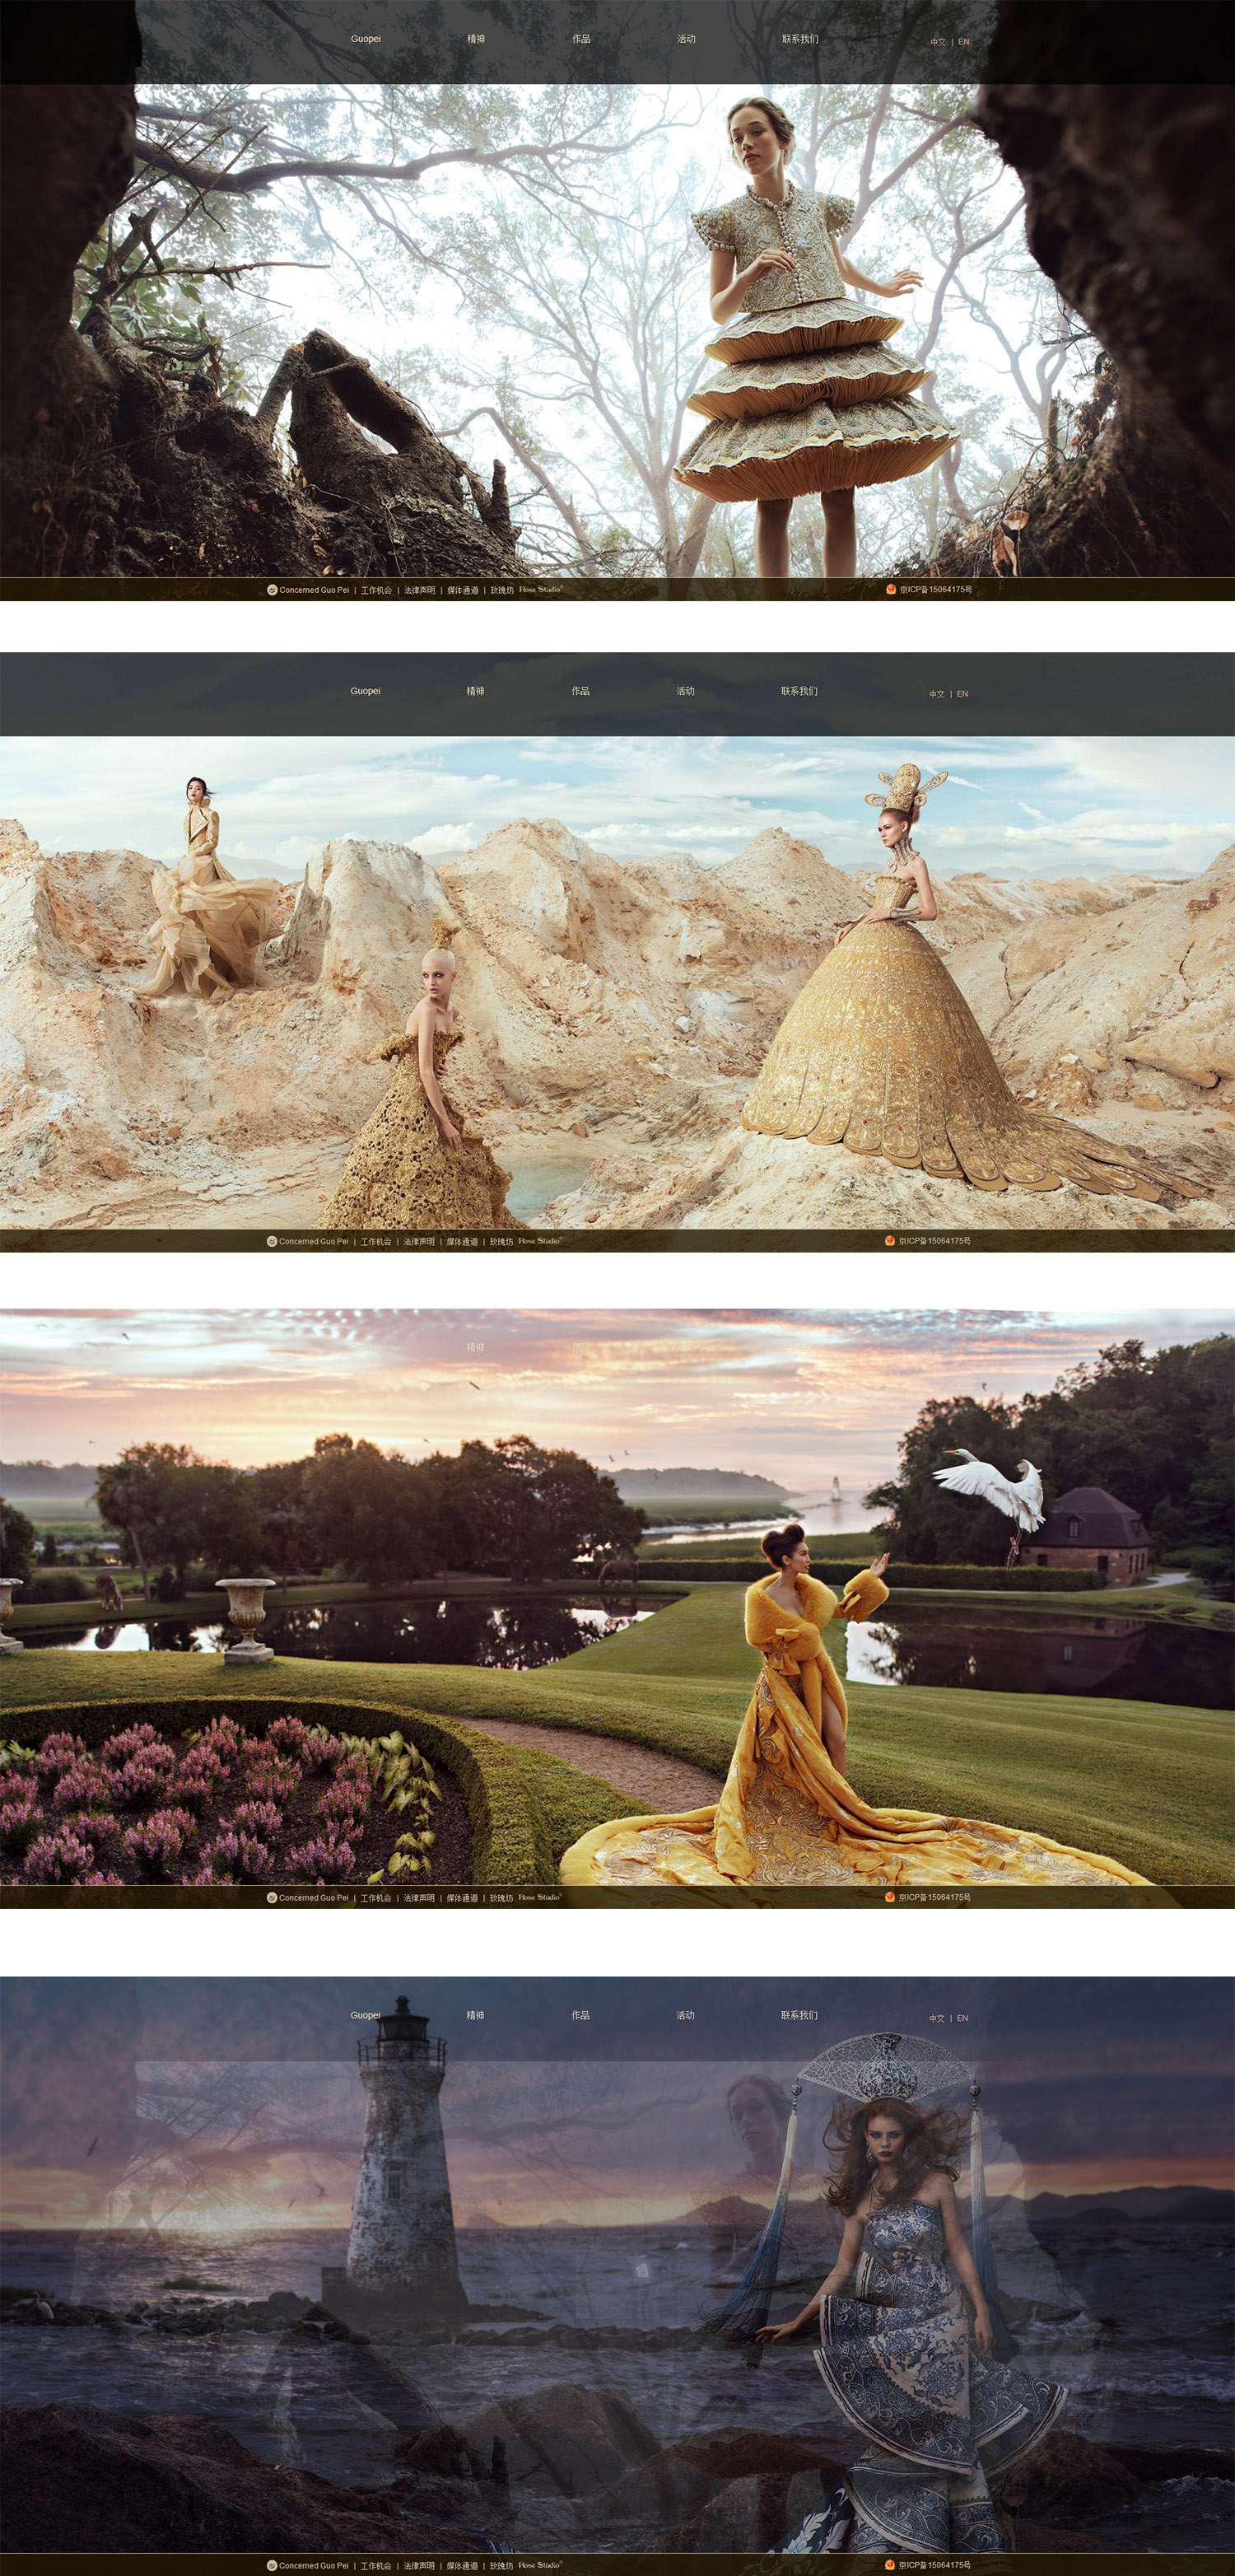
Task: Click Rose Studio logo in the lighthouse banner footer
Action: [540, 2565]
